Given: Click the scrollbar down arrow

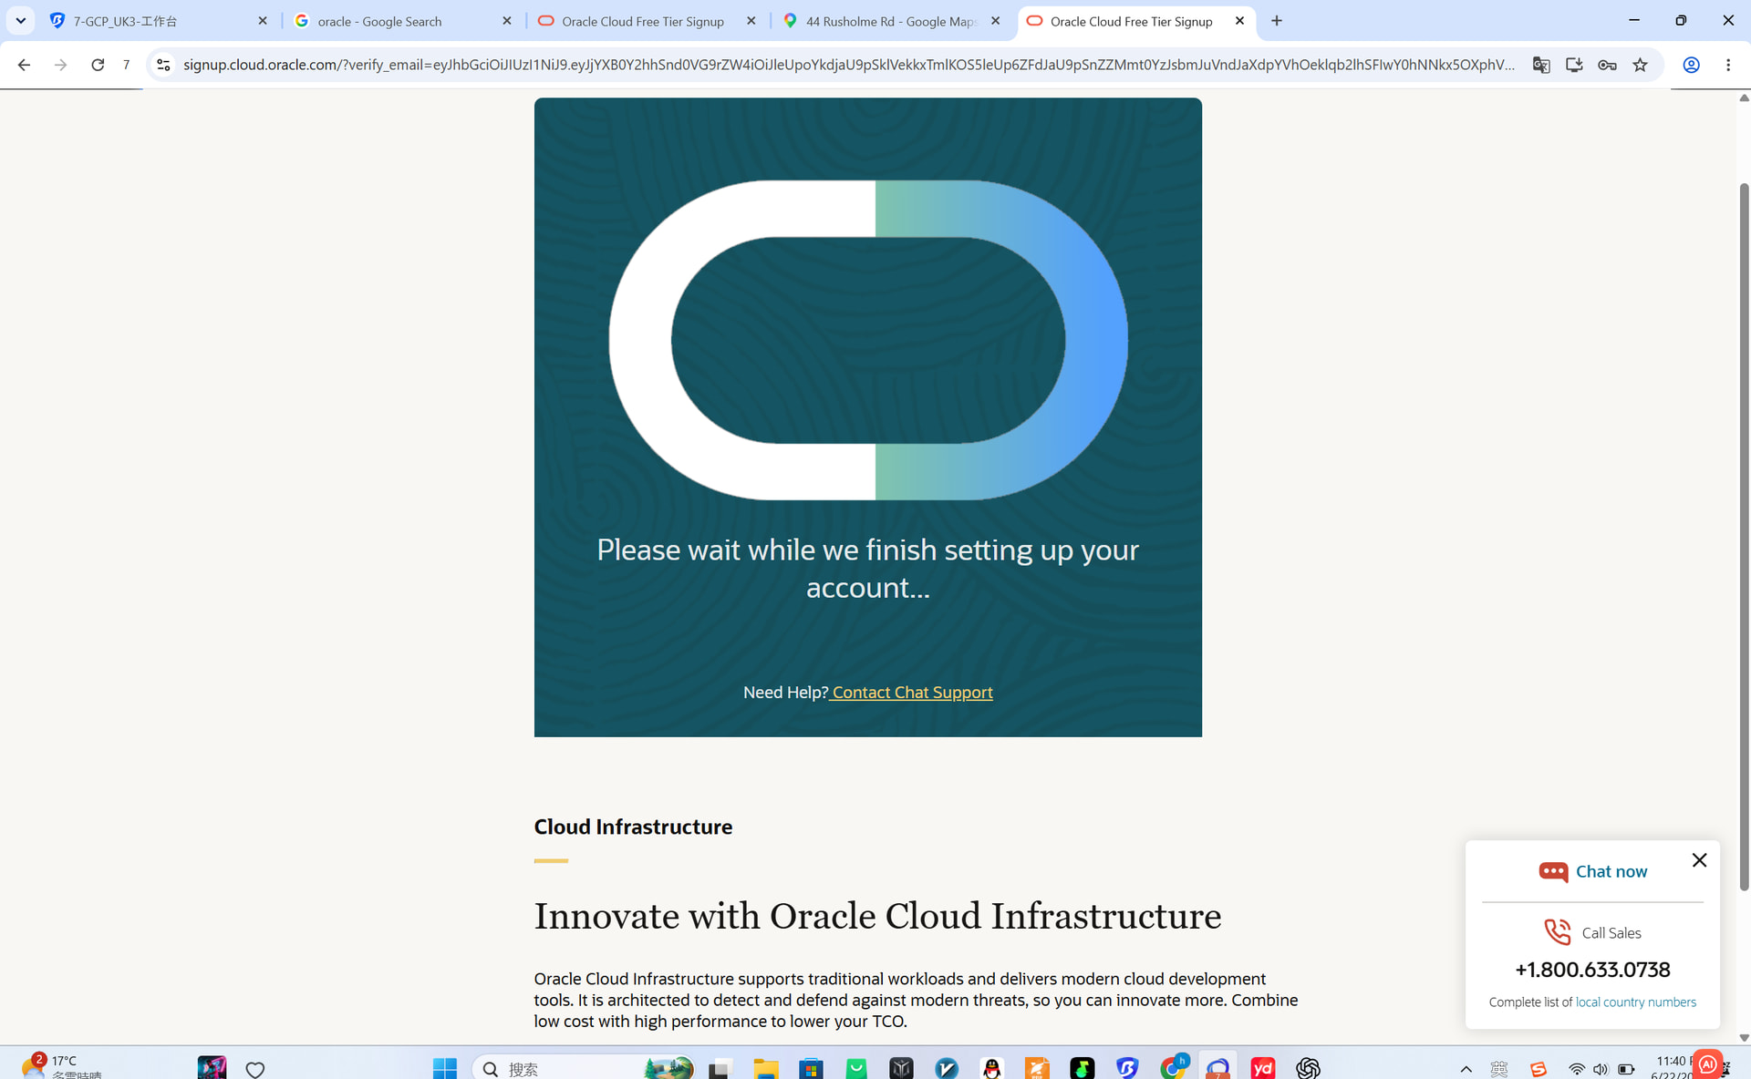Looking at the screenshot, I should (x=1744, y=1038).
